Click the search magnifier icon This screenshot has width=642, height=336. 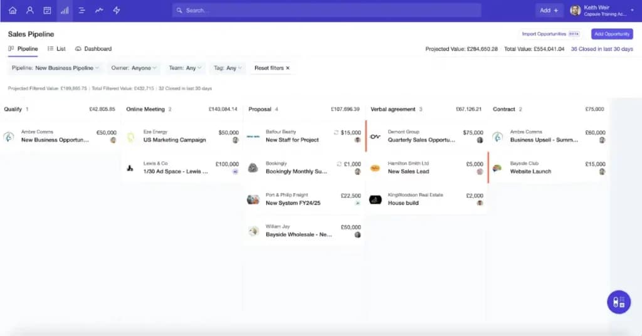pyautogui.click(x=179, y=10)
